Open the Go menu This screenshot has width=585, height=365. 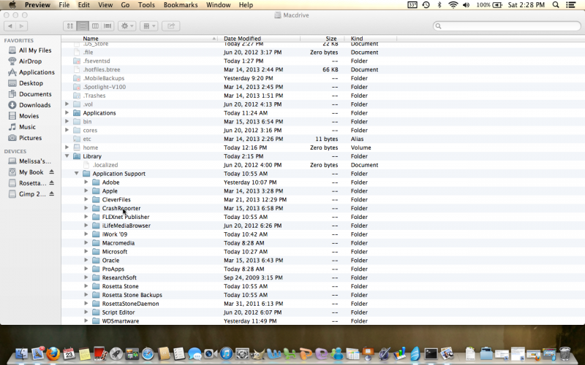[x=125, y=5]
